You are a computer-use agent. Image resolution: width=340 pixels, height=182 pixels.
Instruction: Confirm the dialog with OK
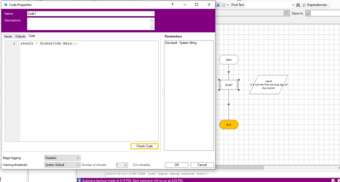pos(177,165)
